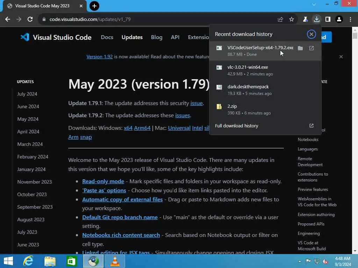Screen dimensions: 358x268
Task: Open 2.zip download entry
Action: [265, 109]
